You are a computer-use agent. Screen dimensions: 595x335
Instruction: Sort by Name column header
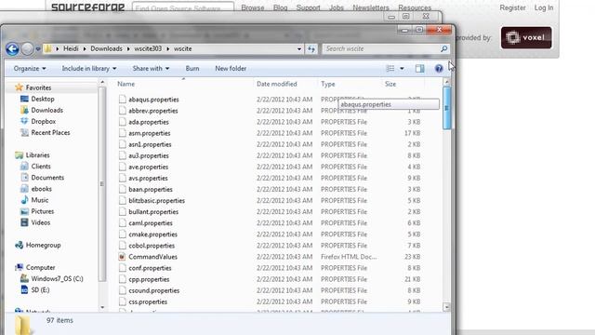[x=126, y=84]
